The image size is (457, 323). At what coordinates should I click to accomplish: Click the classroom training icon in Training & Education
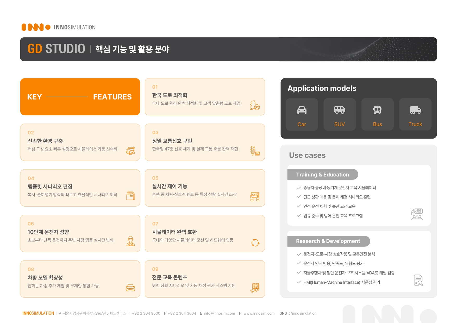coord(417,214)
